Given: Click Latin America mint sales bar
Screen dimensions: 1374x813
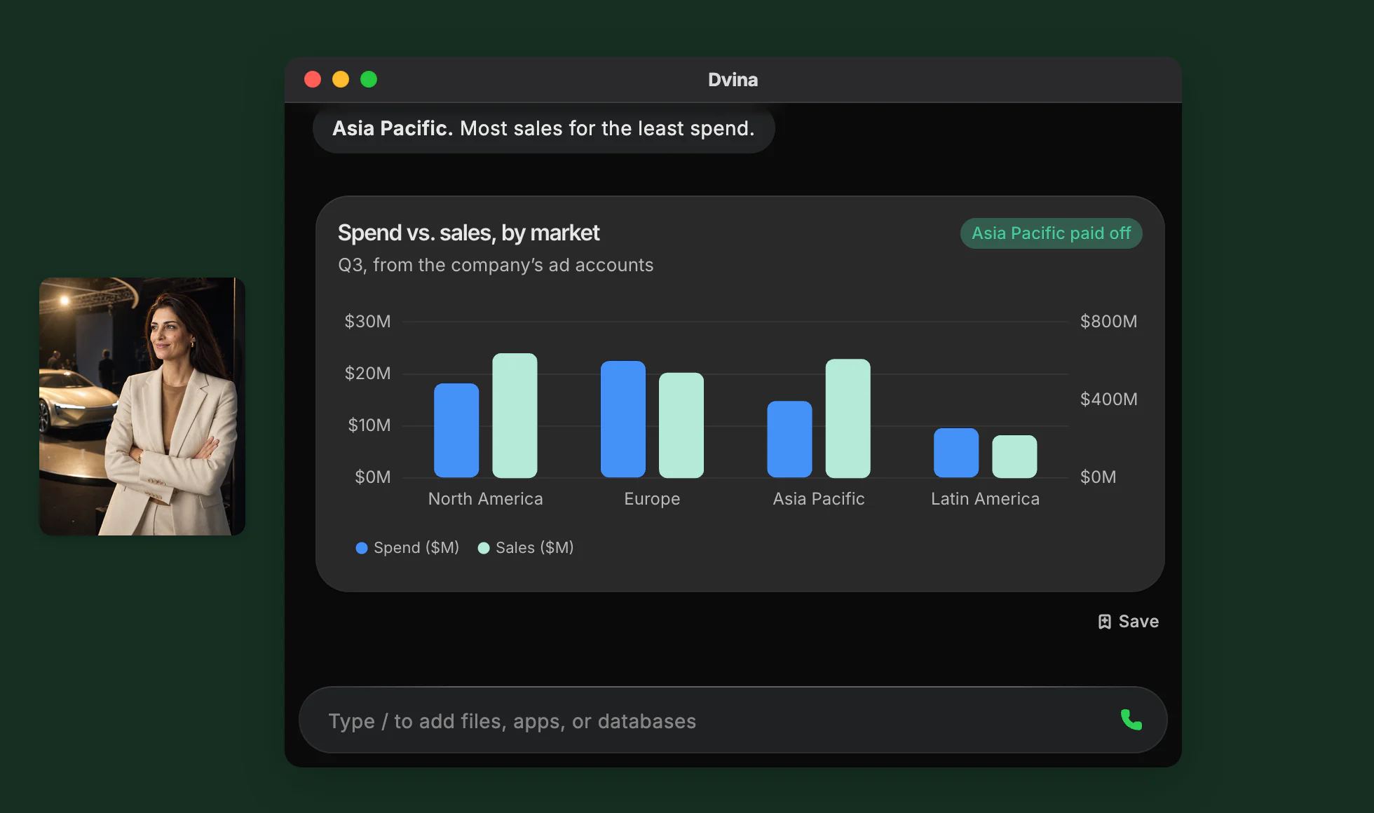Looking at the screenshot, I should tap(1014, 456).
